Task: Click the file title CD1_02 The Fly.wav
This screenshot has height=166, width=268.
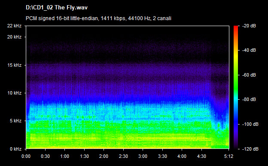Action: click(57, 8)
